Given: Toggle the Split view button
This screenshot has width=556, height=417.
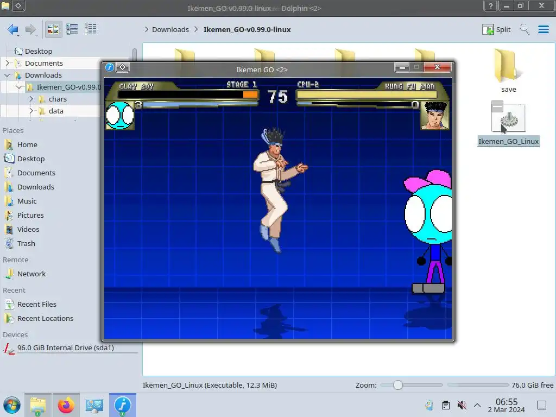Looking at the screenshot, I should [496, 29].
